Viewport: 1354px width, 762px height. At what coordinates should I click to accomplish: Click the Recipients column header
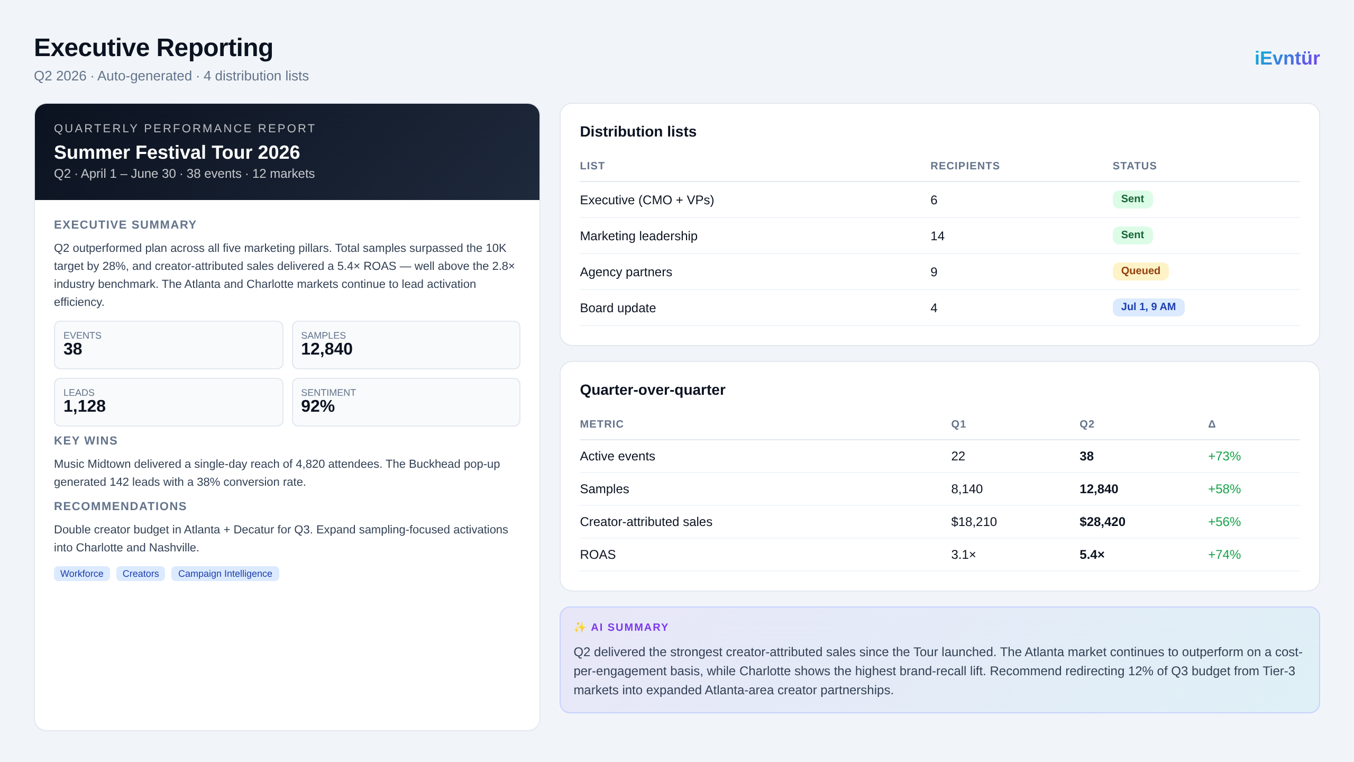pos(965,166)
